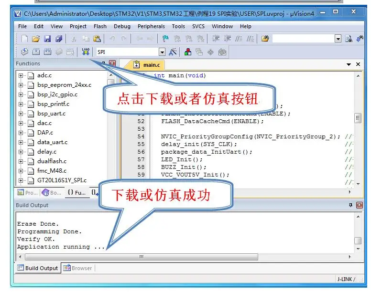This screenshot has width=371, height=292.
Task: Open the SVCS menu
Action: 198,26
